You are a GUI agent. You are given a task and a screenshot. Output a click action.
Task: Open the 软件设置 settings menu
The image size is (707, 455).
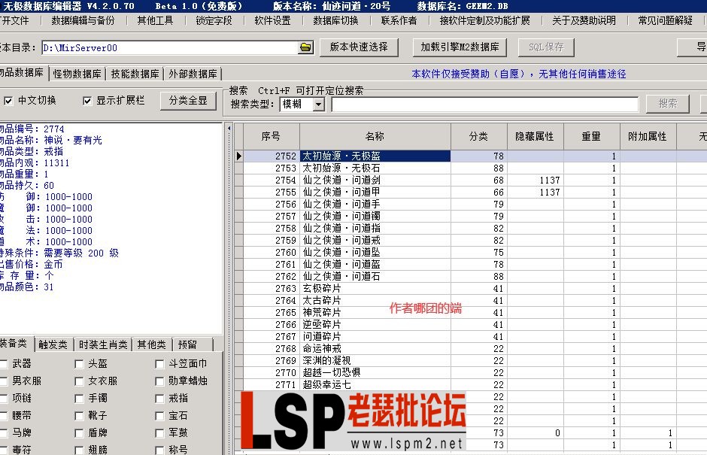(x=272, y=20)
